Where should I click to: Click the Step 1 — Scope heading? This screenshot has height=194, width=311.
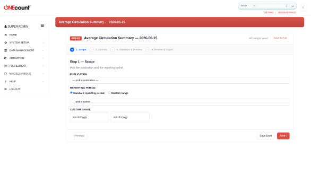(x=82, y=62)
